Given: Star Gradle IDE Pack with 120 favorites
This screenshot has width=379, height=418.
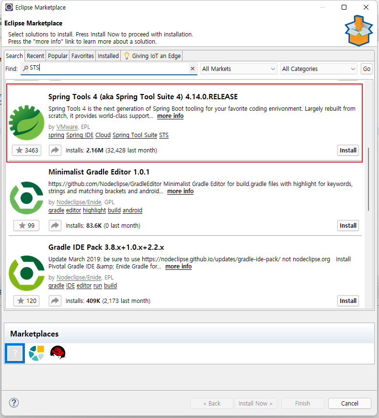Looking at the screenshot, I should tap(27, 301).
